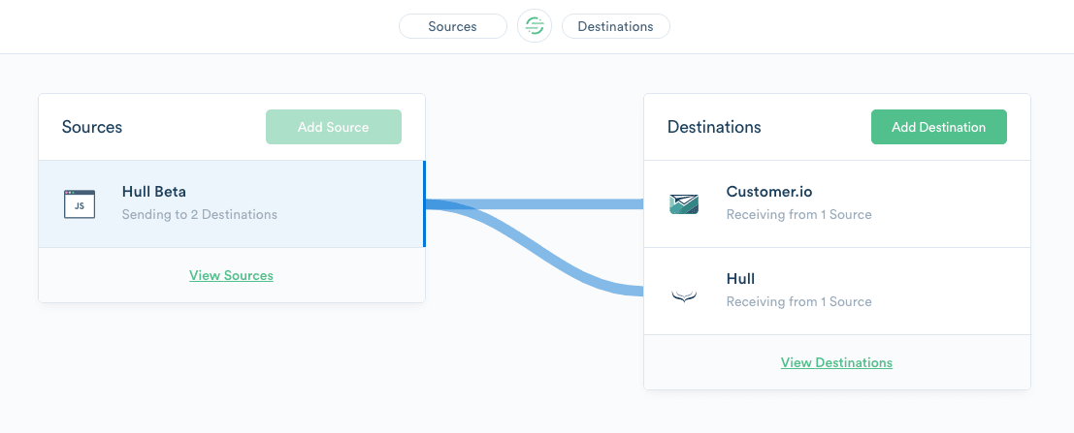Viewport: 1074px width, 433px height.
Task: Select the Customer.io destination row
Action: pos(837,203)
